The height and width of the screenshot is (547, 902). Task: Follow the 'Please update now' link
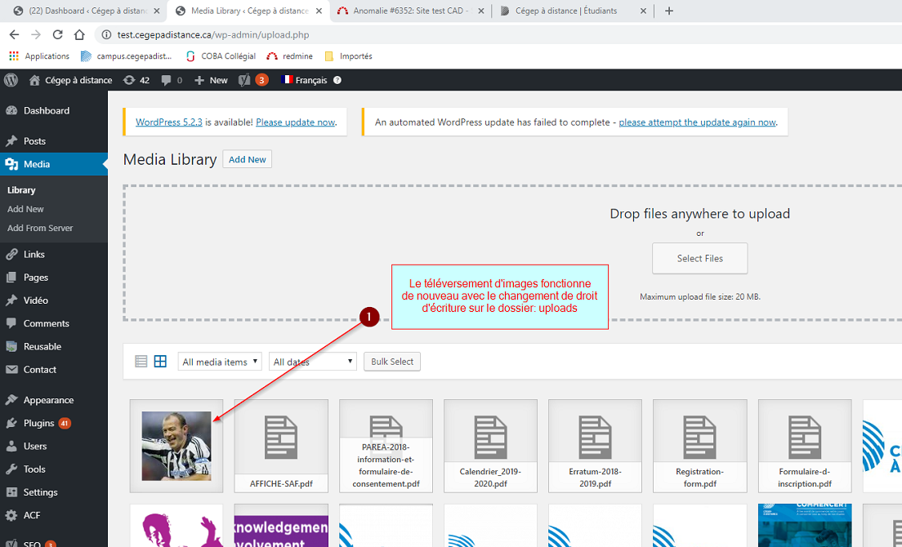[296, 122]
